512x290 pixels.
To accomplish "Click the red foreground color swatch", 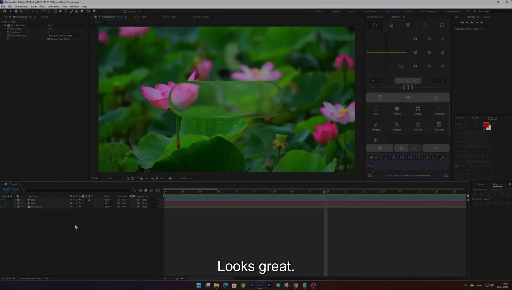I will (x=486, y=125).
